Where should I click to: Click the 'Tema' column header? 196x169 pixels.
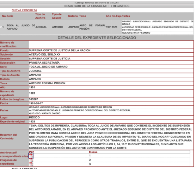(x=82, y=16)
